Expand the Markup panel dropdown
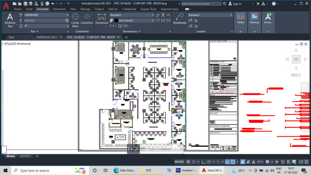This screenshot has width=311, height=175. pyautogui.click(x=254, y=32)
